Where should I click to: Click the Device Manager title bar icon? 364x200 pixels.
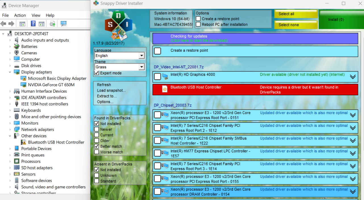(4, 5)
